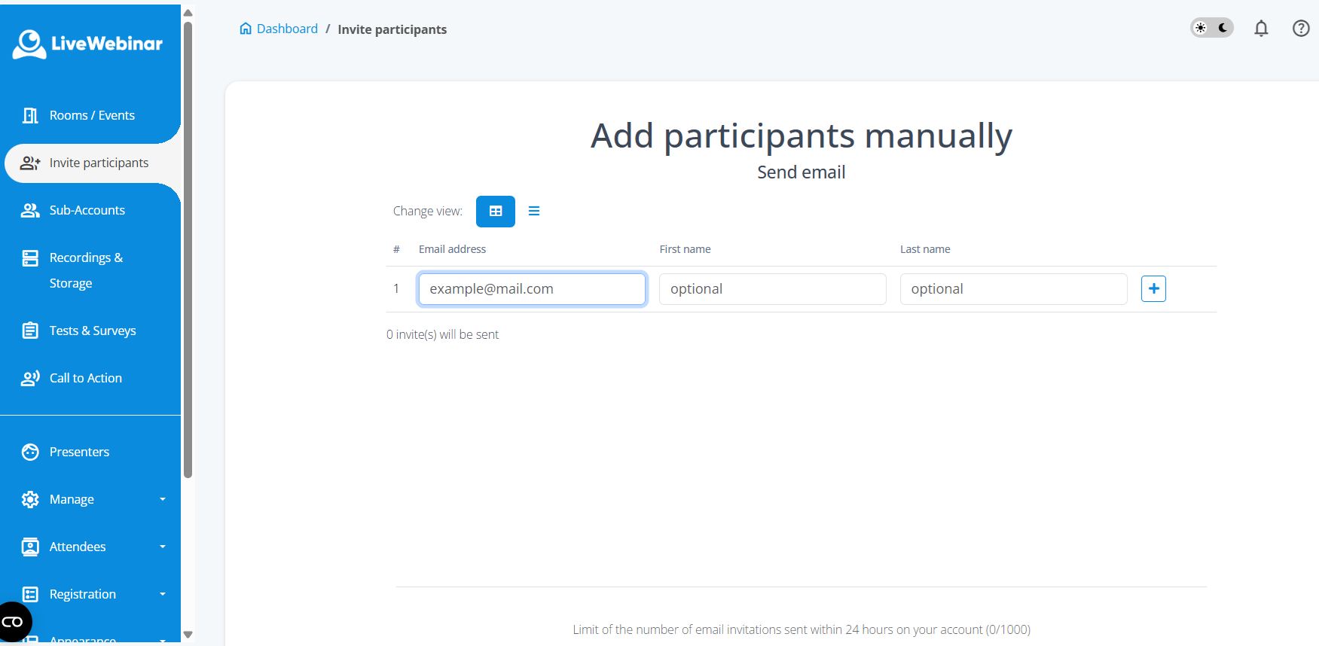Open Rooms / Events in sidebar
Screen dimensions: 1319x646
(91, 115)
